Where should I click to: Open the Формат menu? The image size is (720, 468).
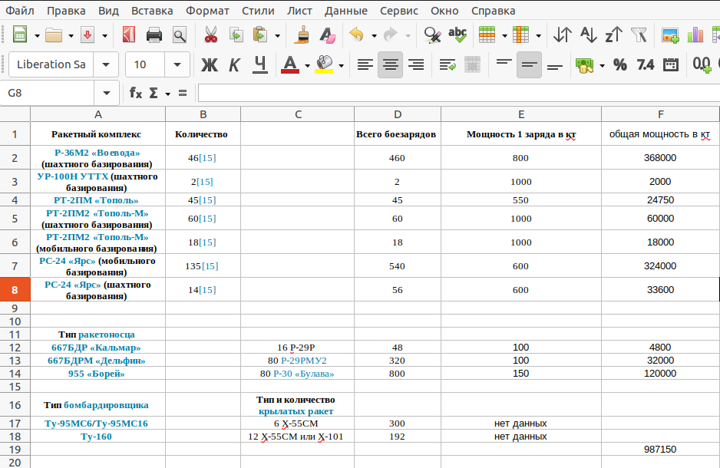[206, 11]
